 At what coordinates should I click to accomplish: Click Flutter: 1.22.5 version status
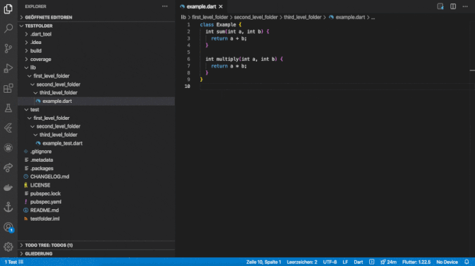point(416,262)
